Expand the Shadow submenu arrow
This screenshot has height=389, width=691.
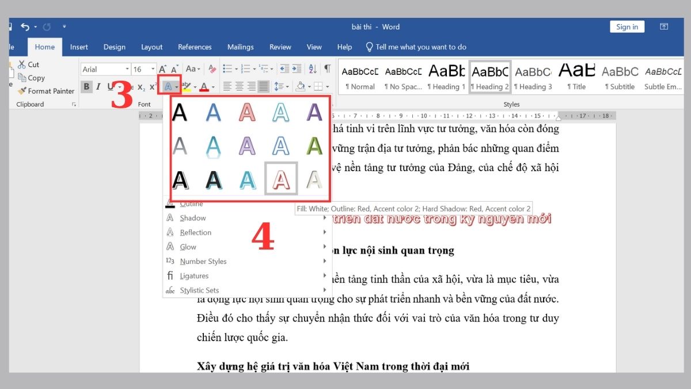325,218
